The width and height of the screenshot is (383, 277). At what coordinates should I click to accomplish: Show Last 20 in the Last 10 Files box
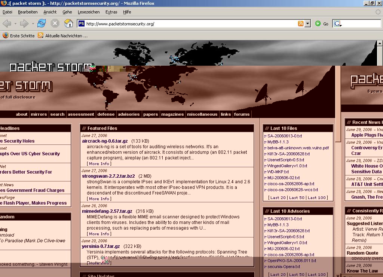pos(278,197)
